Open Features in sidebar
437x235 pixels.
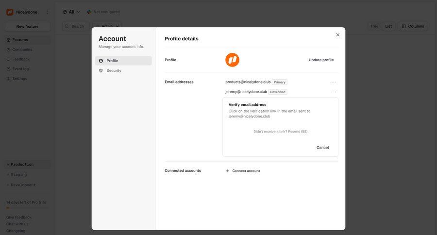click(x=27, y=40)
